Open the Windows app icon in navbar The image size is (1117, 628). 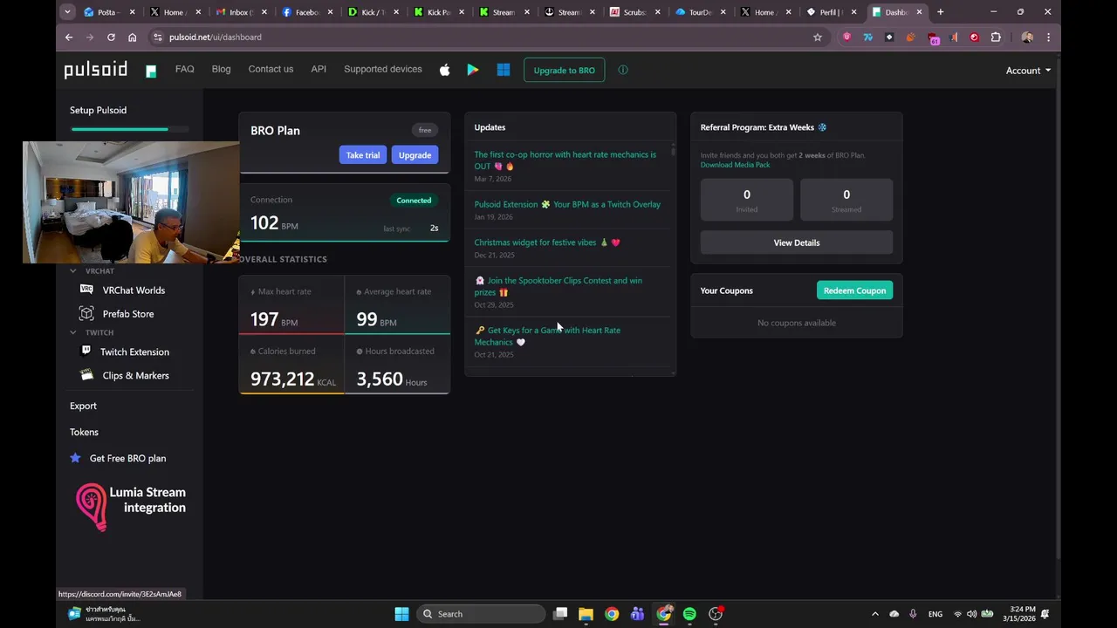point(504,70)
